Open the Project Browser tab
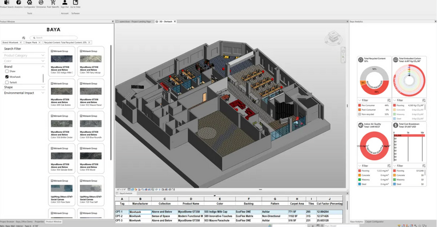Viewport: 437px width, 227px height. pos(16,222)
